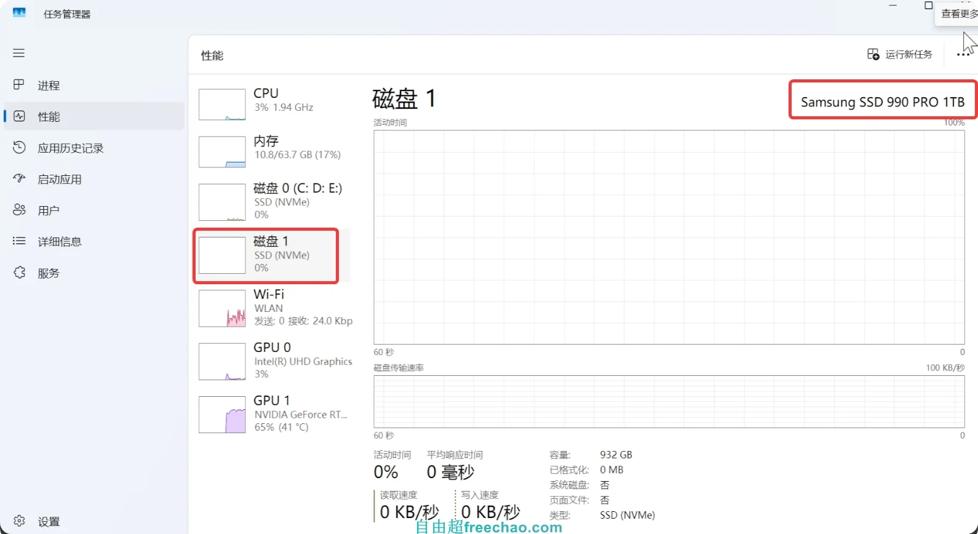Select the 性能 tab

[94, 116]
